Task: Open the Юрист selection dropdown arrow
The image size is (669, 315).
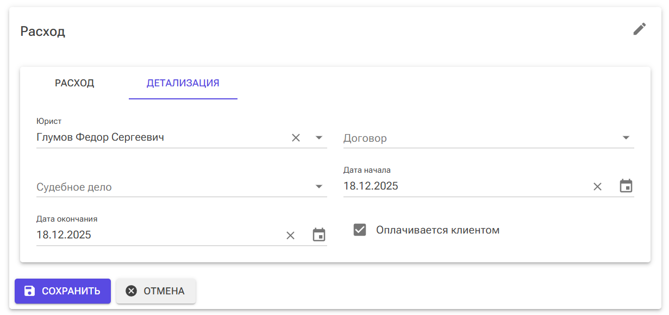Action: [319, 137]
